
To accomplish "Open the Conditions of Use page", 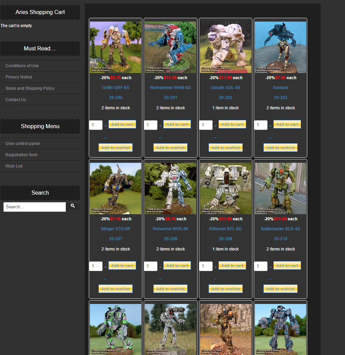I will (22, 66).
